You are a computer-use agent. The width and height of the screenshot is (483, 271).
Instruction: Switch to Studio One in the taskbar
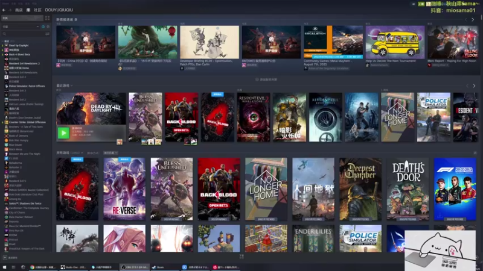coord(73,267)
